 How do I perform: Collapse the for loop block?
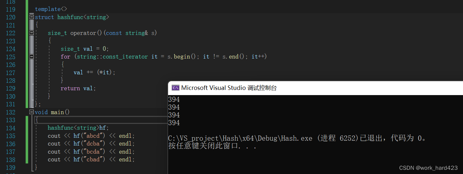tap(32, 57)
